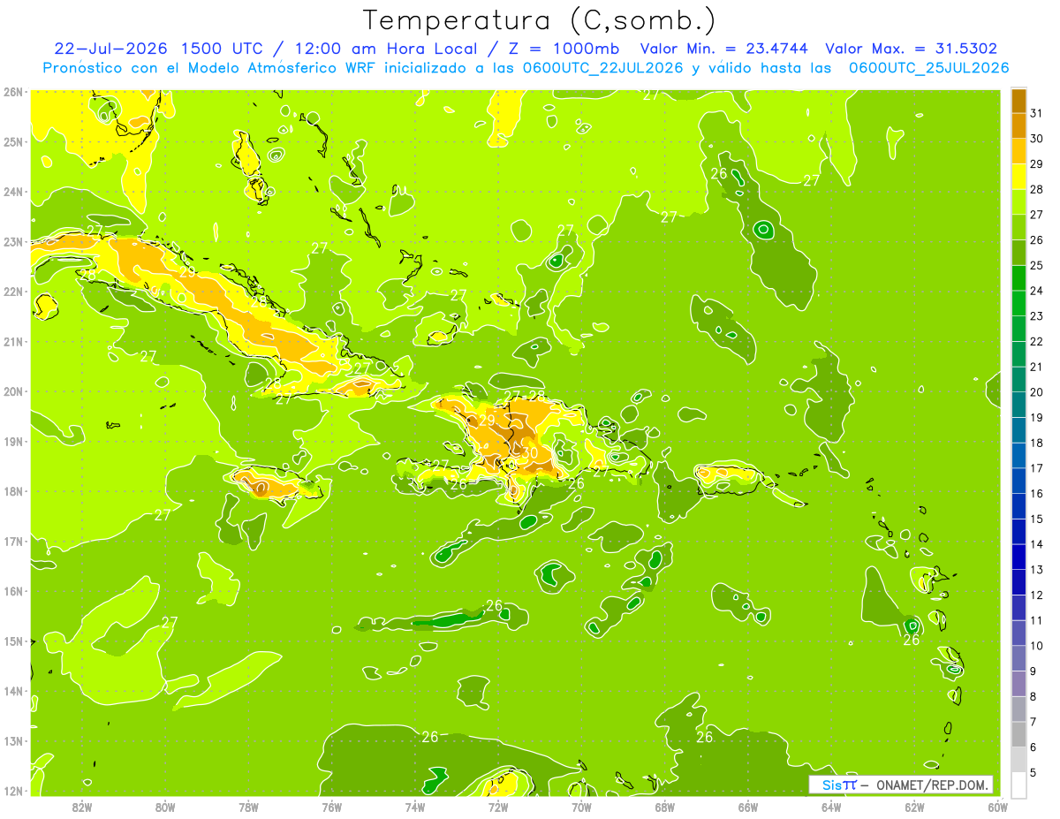The width and height of the screenshot is (1060, 819).
Task: Click longitude axis label '60W'
Action: click(997, 807)
